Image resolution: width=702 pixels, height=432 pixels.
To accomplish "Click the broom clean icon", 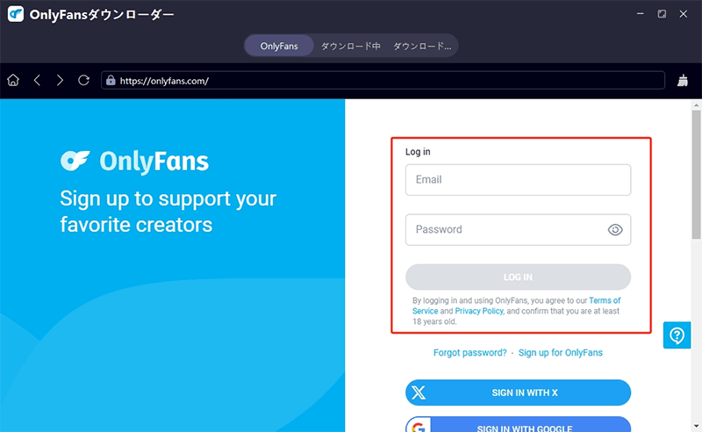I will coord(684,81).
